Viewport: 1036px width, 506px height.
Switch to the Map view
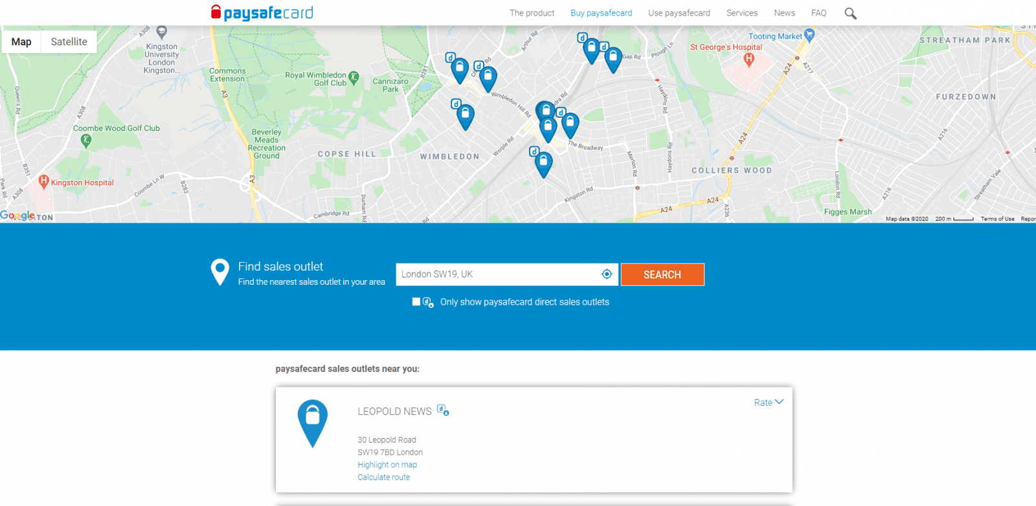click(21, 42)
